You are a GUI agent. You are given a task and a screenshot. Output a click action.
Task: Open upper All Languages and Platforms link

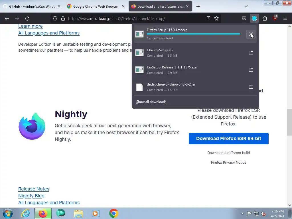point(49,33)
